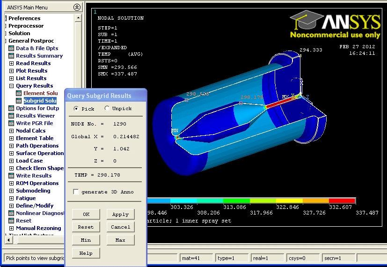The height and width of the screenshot is (267, 387).
Task: Click the Options for Outp table icon
Action: tap(11, 108)
